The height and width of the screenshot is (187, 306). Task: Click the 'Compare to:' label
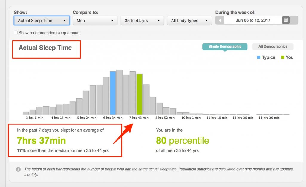85,13
